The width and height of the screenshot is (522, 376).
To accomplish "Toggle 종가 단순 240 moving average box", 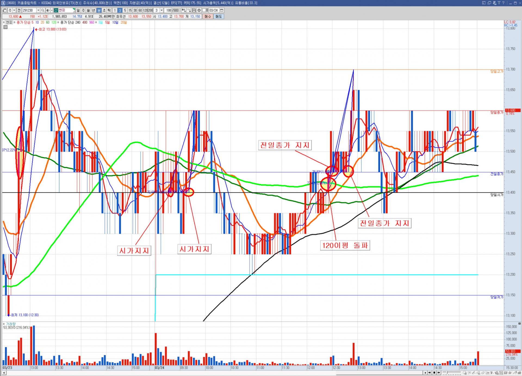I will tap(58, 22).
